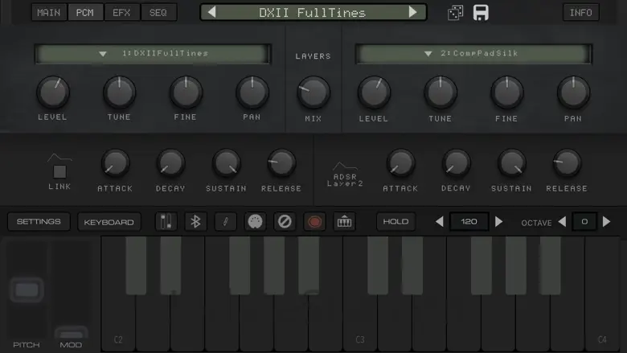Start recording with red record button
The height and width of the screenshot is (353, 627).
(314, 221)
